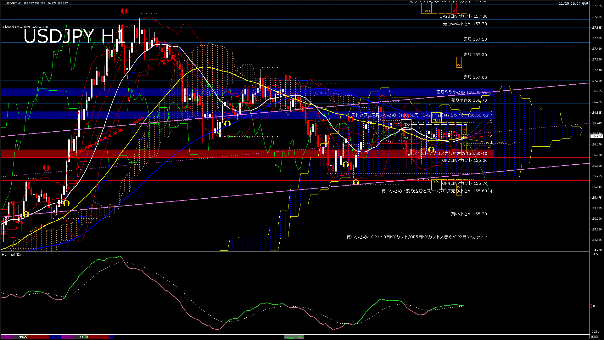
Task: Click yellow up arrow left of YDL box
Action: 356,182
